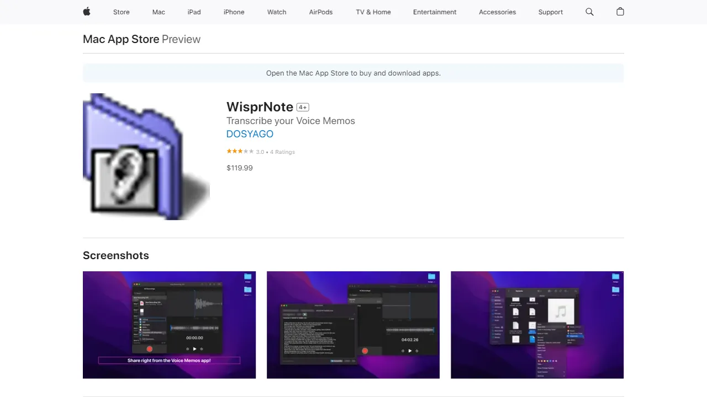Open the Entertainment menu item
This screenshot has height=397, width=707.
coord(435,12)
